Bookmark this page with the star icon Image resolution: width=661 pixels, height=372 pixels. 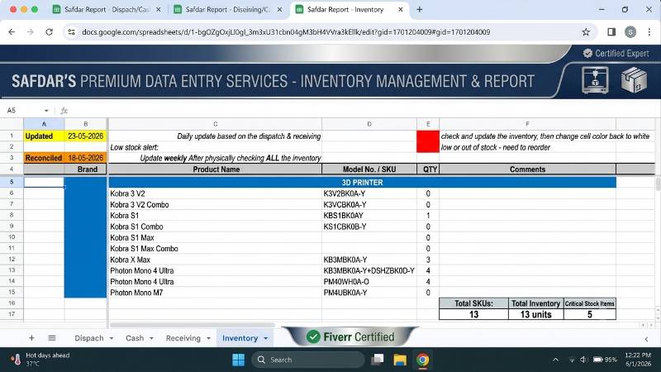(x=586, y=32)
